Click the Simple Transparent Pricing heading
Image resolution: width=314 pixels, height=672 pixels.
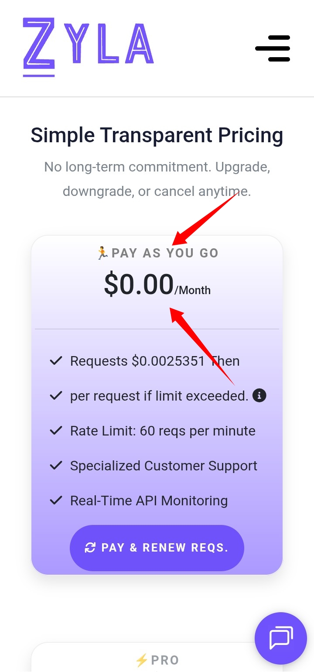click(157, 135)
